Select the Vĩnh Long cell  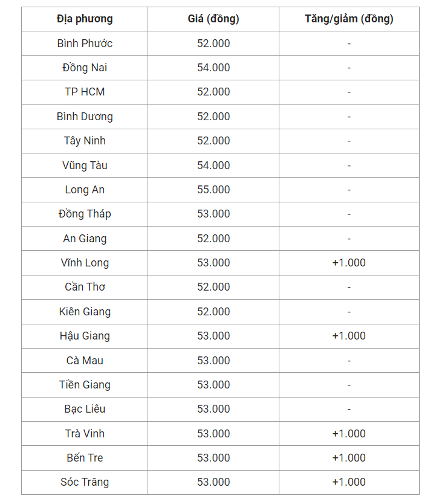click(x=85, y=263)
